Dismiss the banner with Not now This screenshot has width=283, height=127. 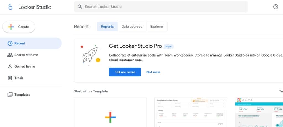153,72
